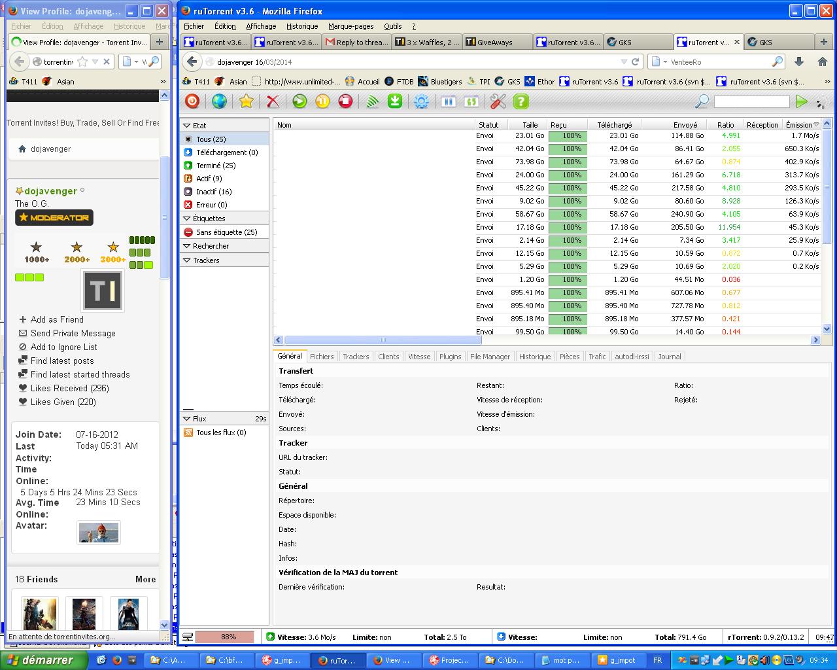Open the 'Journal' details tab

pos(670,357)
